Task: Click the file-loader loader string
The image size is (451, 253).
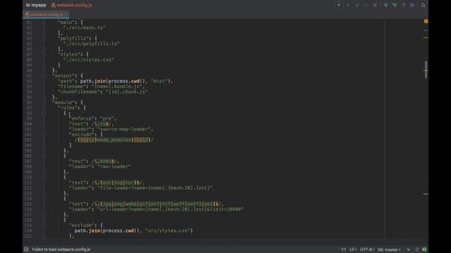Action: pos(155,188)
